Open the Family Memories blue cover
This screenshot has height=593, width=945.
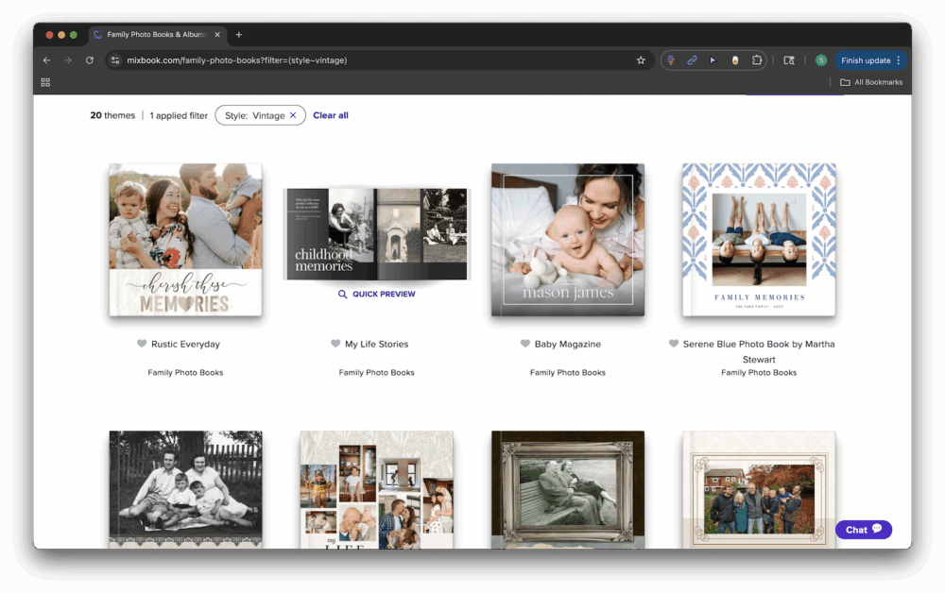[x=759, y=240]
